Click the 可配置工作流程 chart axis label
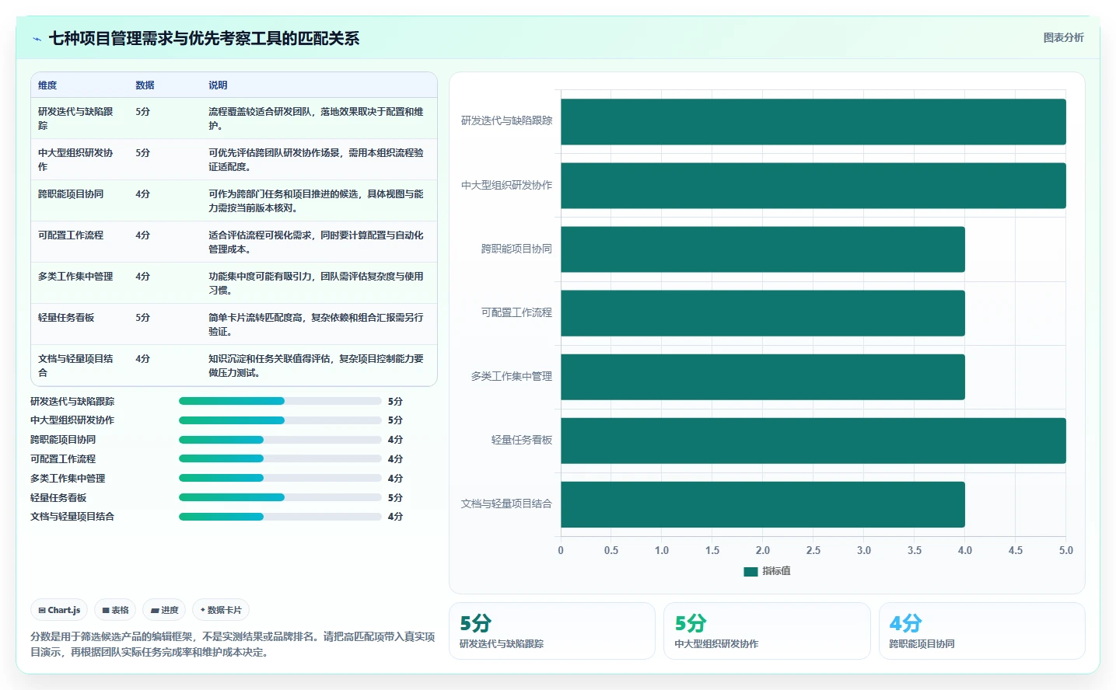This screenshot has width=1116, height=690. click(516, 312)
